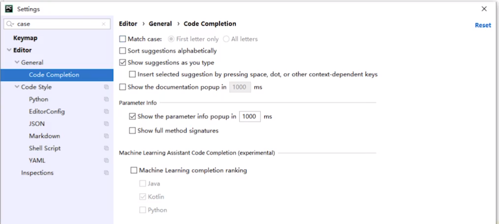Select the All letters radio button
The height and width of the screenshot is (224, 499).
[x=226, y=39]
